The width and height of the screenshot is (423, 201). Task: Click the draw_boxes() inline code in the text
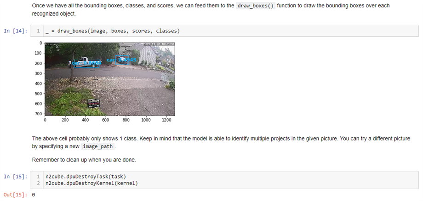click(255, 7)
